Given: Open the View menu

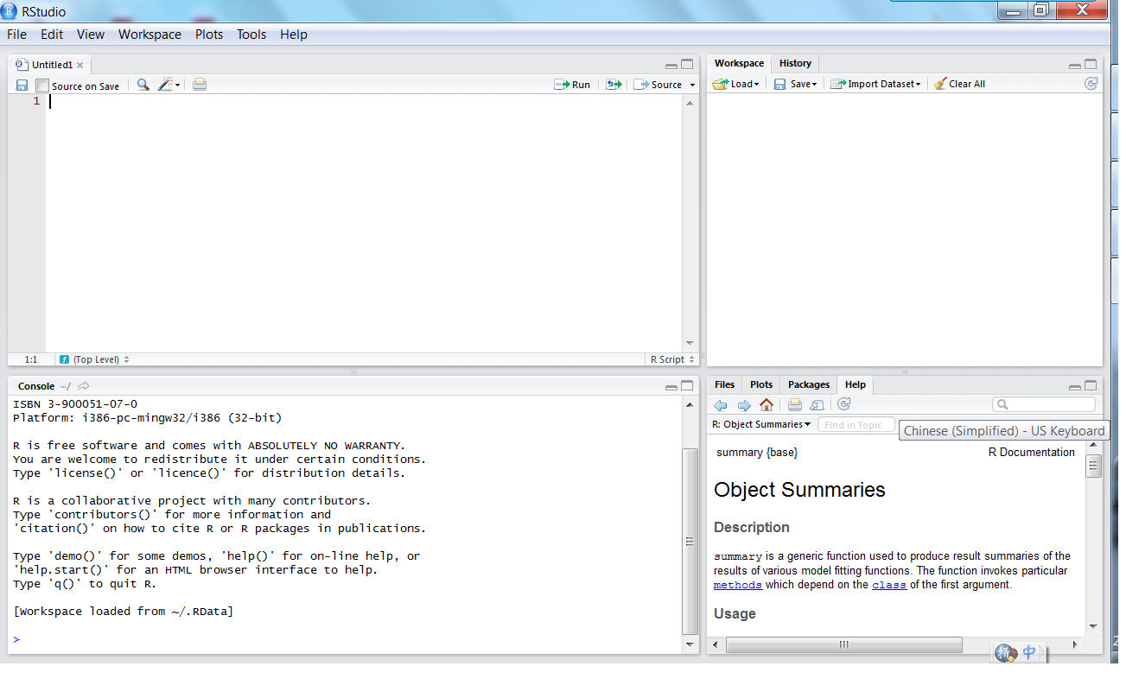Looking at the screenshot, I should (91, 35).
